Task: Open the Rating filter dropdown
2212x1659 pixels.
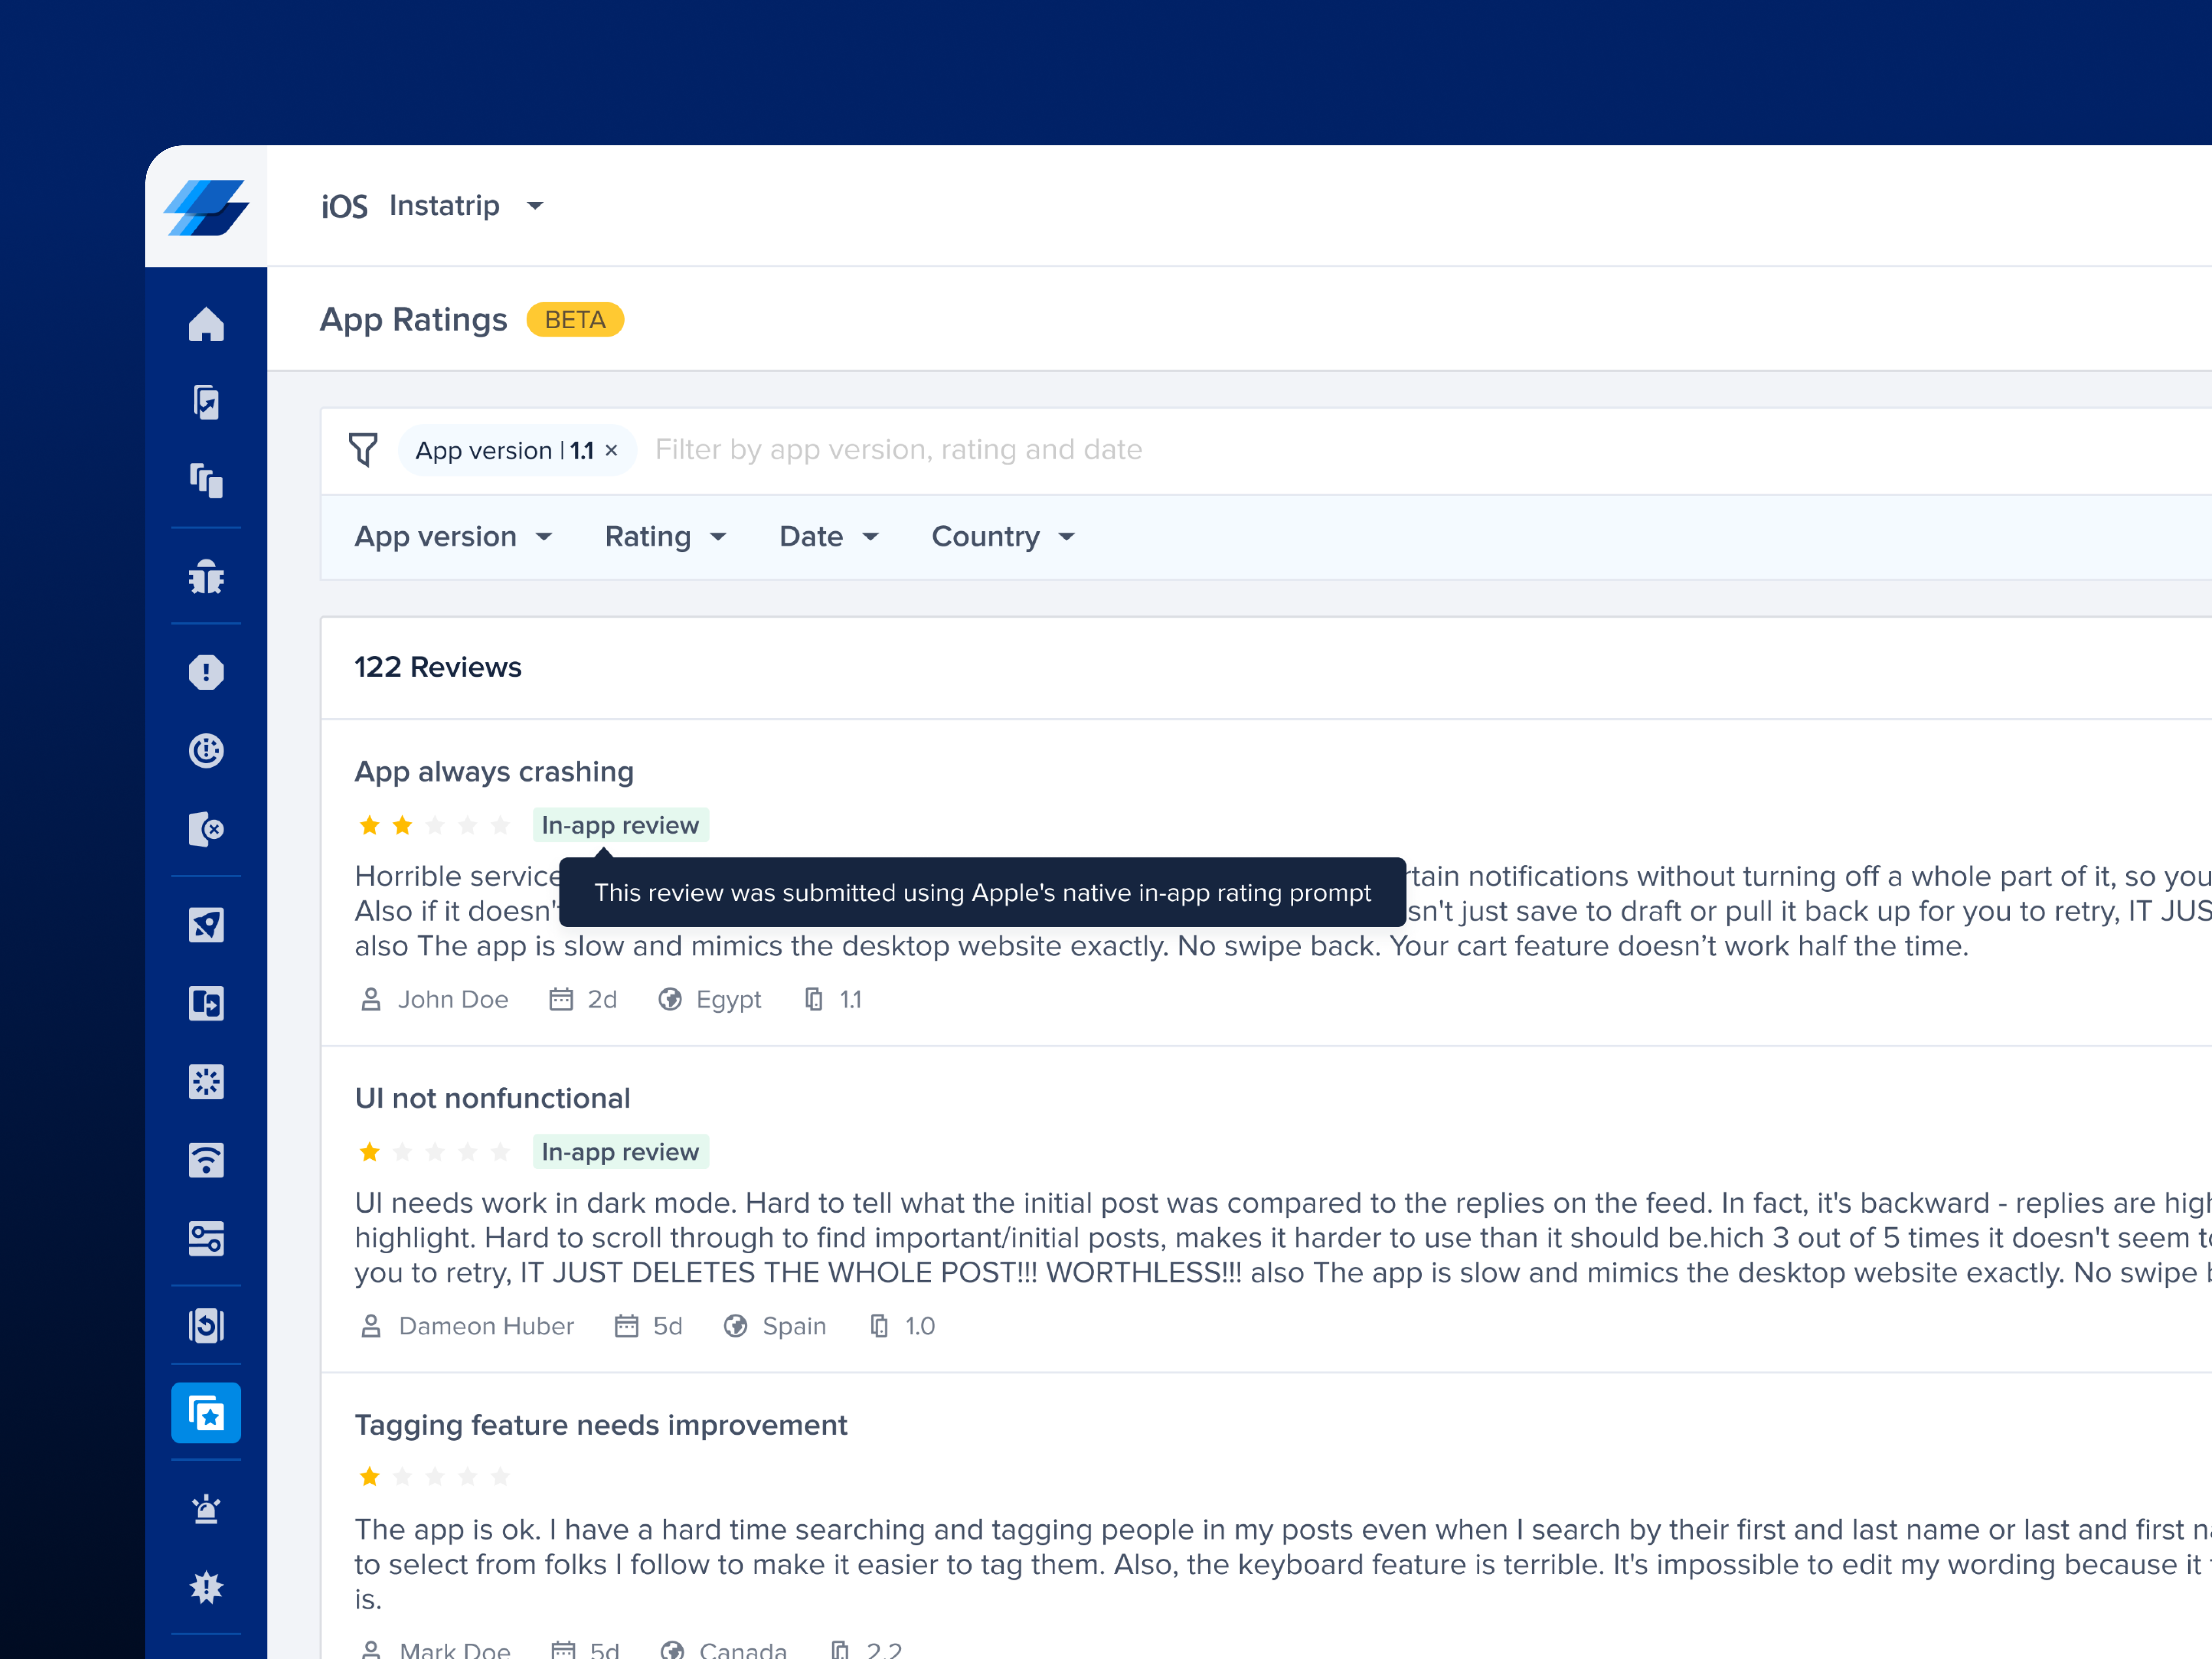Action: [x=666, y=536]
